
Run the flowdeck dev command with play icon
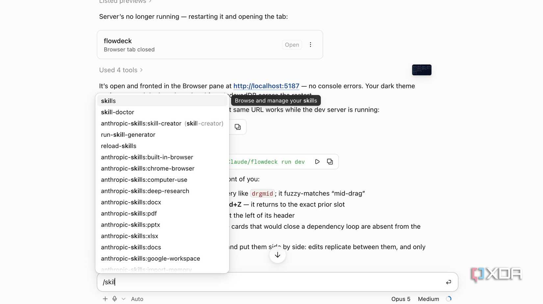click(x=317, y=162)
